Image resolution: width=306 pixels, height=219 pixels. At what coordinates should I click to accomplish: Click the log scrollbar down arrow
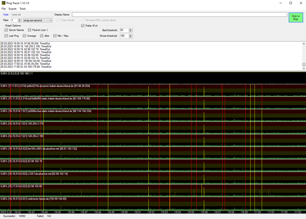tap(304, 69)
